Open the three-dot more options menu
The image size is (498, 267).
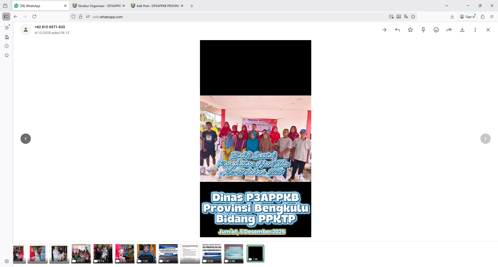point(475,30)
